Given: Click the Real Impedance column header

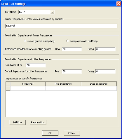Looking at the screenshot, I should pos(63,84).
